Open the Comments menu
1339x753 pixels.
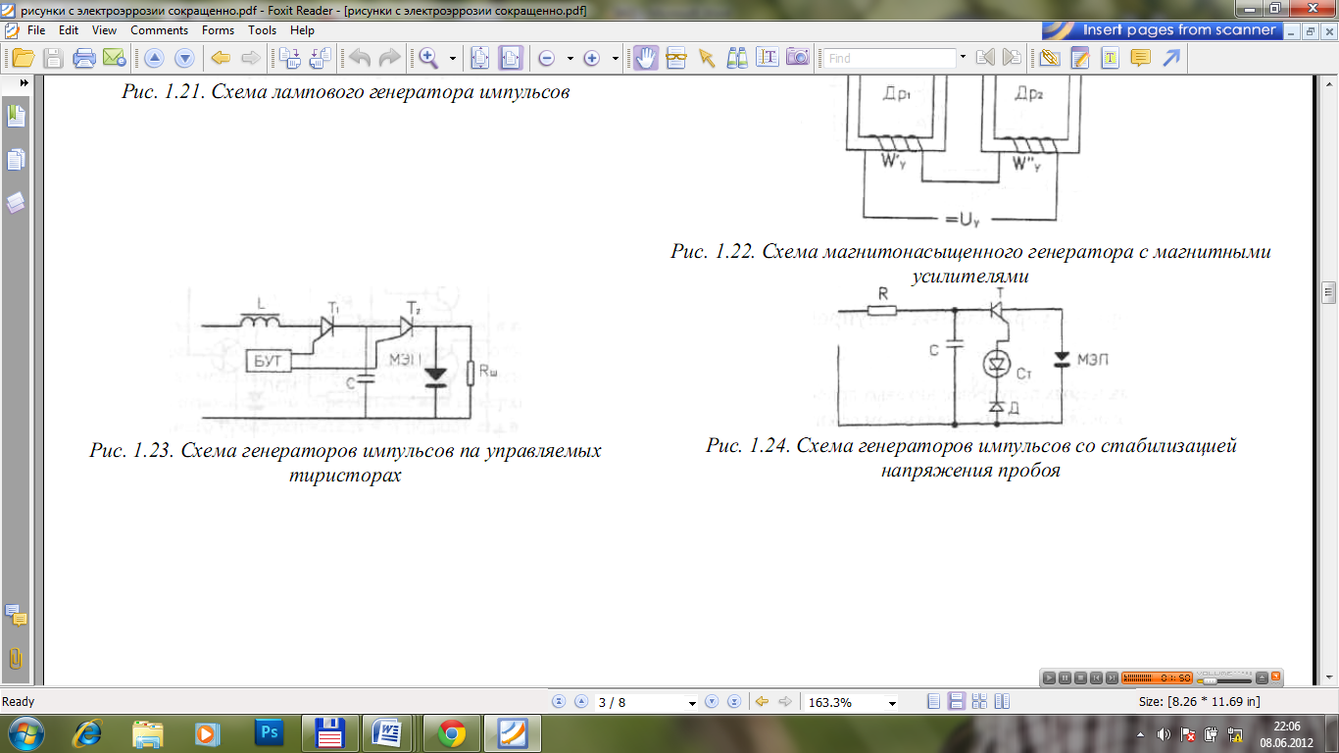[159, 30]
